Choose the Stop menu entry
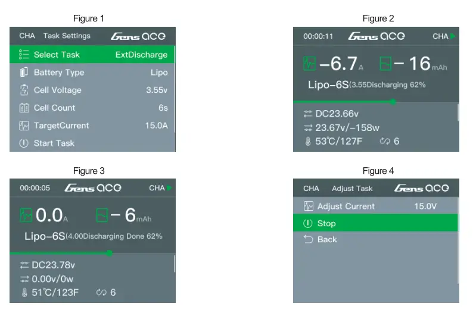473x316 pixels. pyautogui.click(x=326, y=224)
